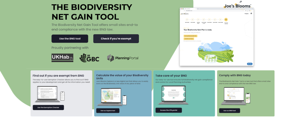Screen dimensions: 308x118
Task: Open the UKHab partner logo
Action: [63, 58]
